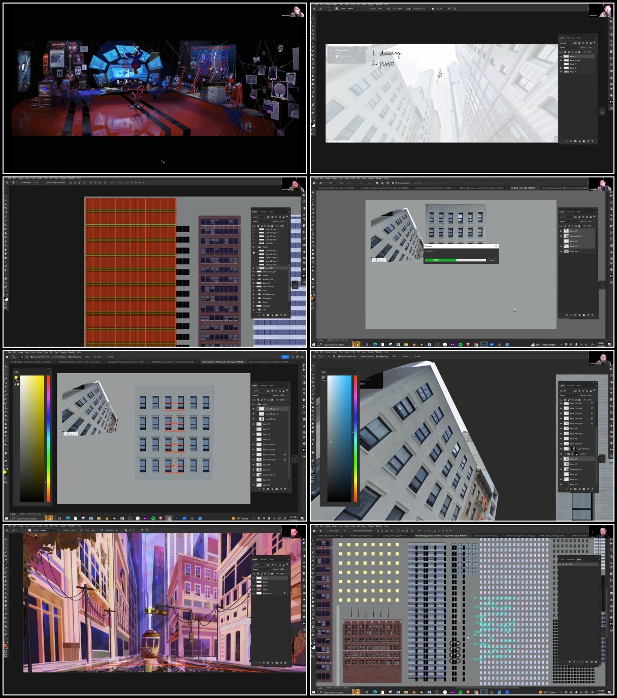
Task: Click the trash icon in the Progress-dialog frame Layers panel
Action: pos(592,315)
